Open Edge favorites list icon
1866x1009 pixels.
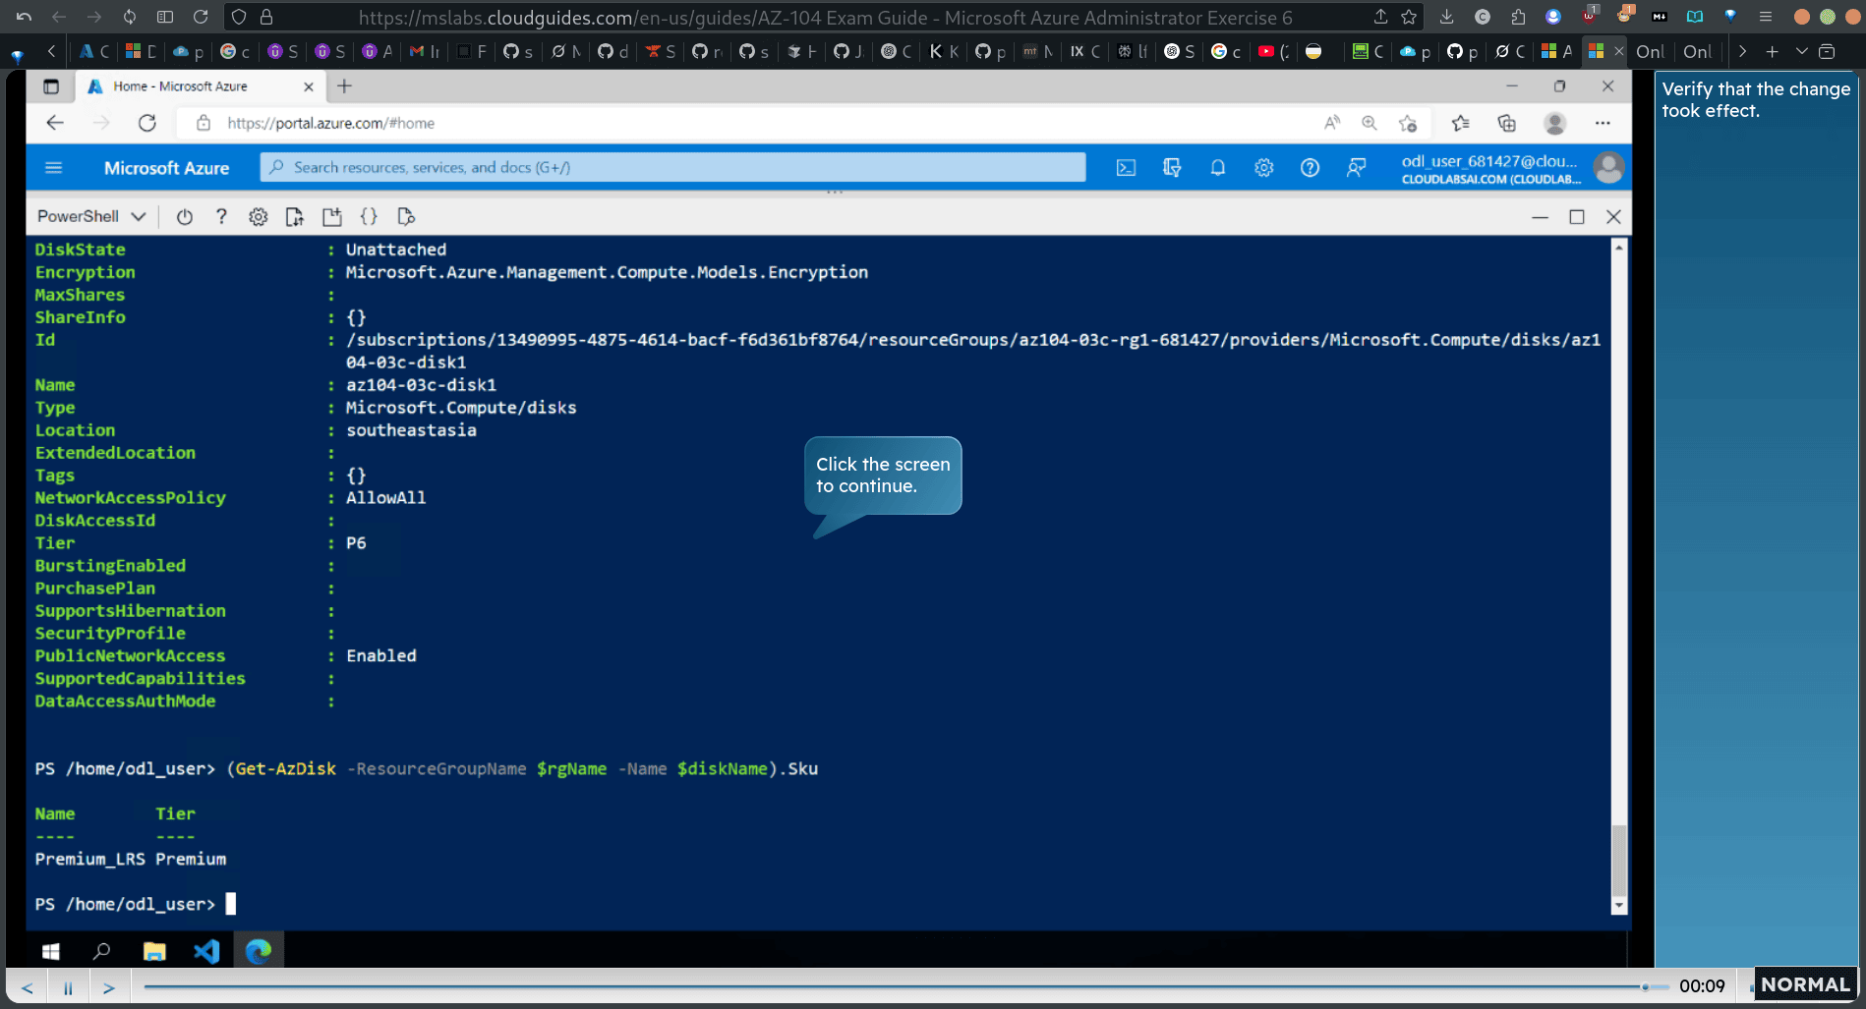[1461, 123]
